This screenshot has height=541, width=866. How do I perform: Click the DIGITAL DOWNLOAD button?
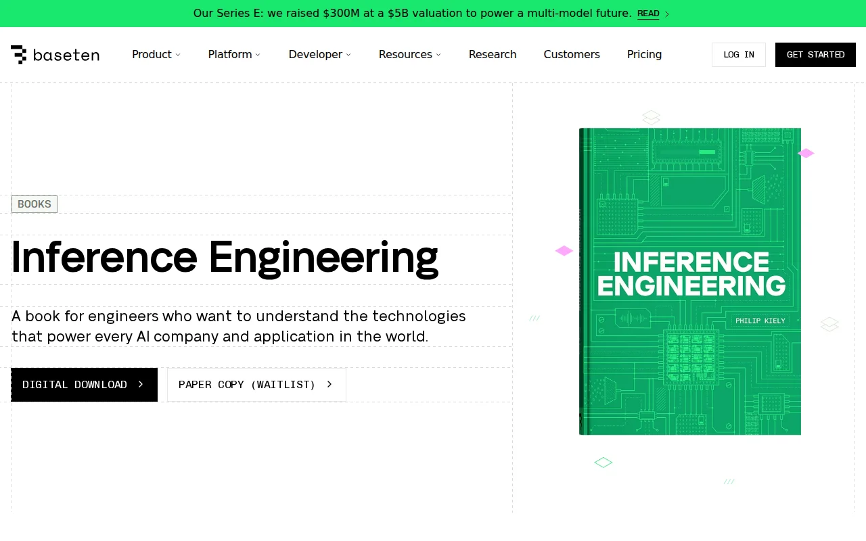point(84,385)
